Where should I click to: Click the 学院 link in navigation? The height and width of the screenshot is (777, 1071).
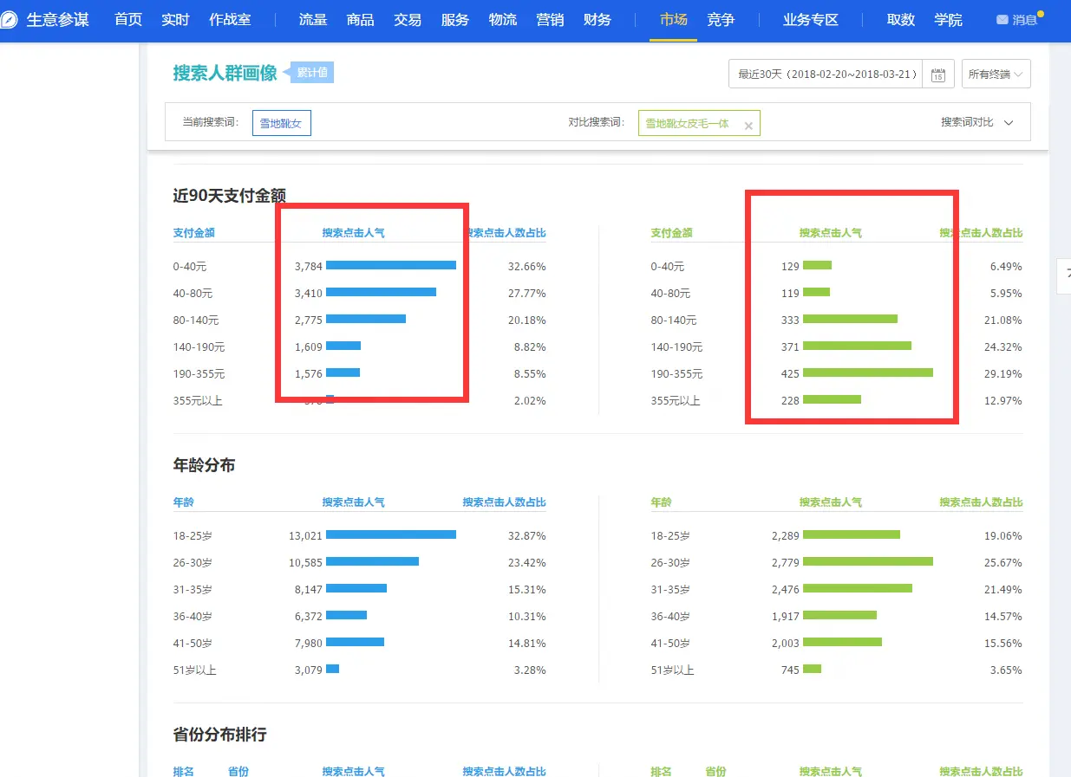[x=948, y=20]
